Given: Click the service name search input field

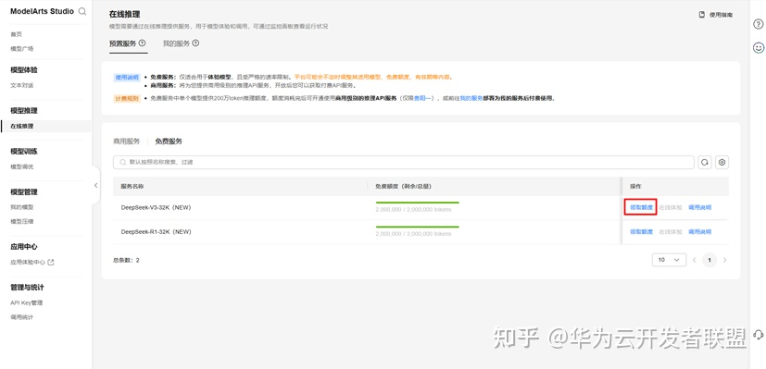Looking at the screenshot, I should tap(404, 163).
